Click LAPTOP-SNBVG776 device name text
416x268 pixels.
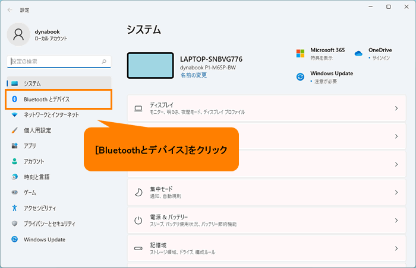coord(211,59)
